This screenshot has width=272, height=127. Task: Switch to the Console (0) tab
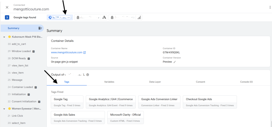click(246, 82)
